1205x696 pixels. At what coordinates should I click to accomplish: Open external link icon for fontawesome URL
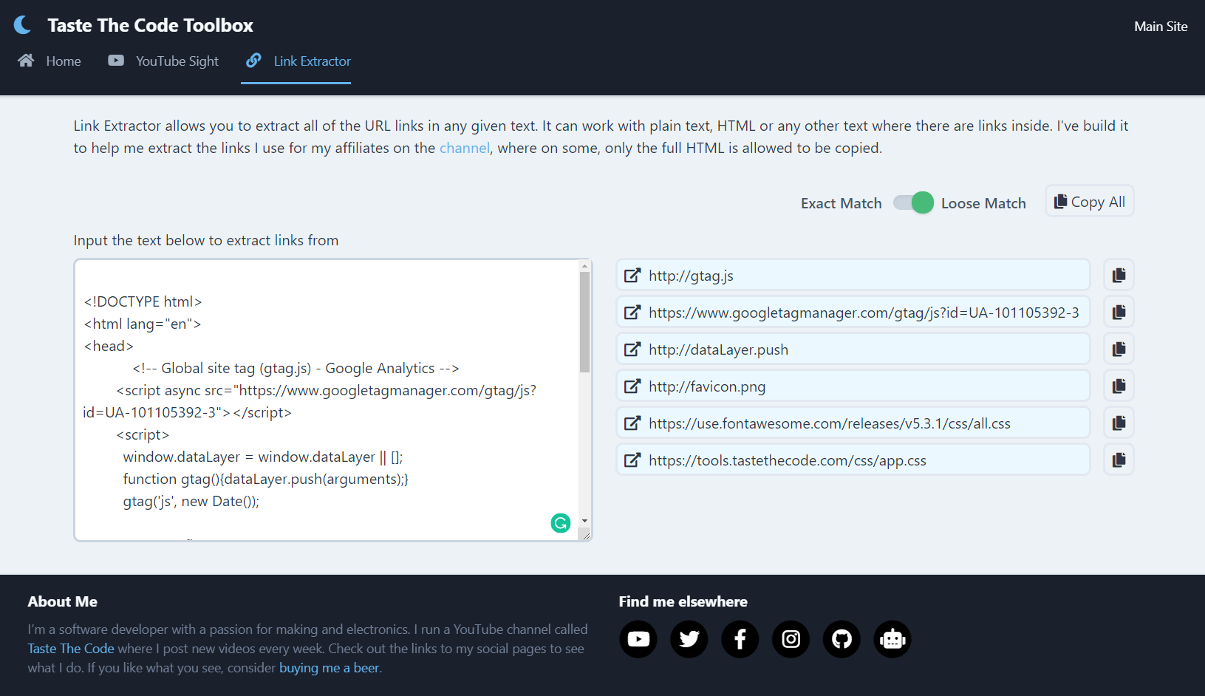(x=632, y=423)
